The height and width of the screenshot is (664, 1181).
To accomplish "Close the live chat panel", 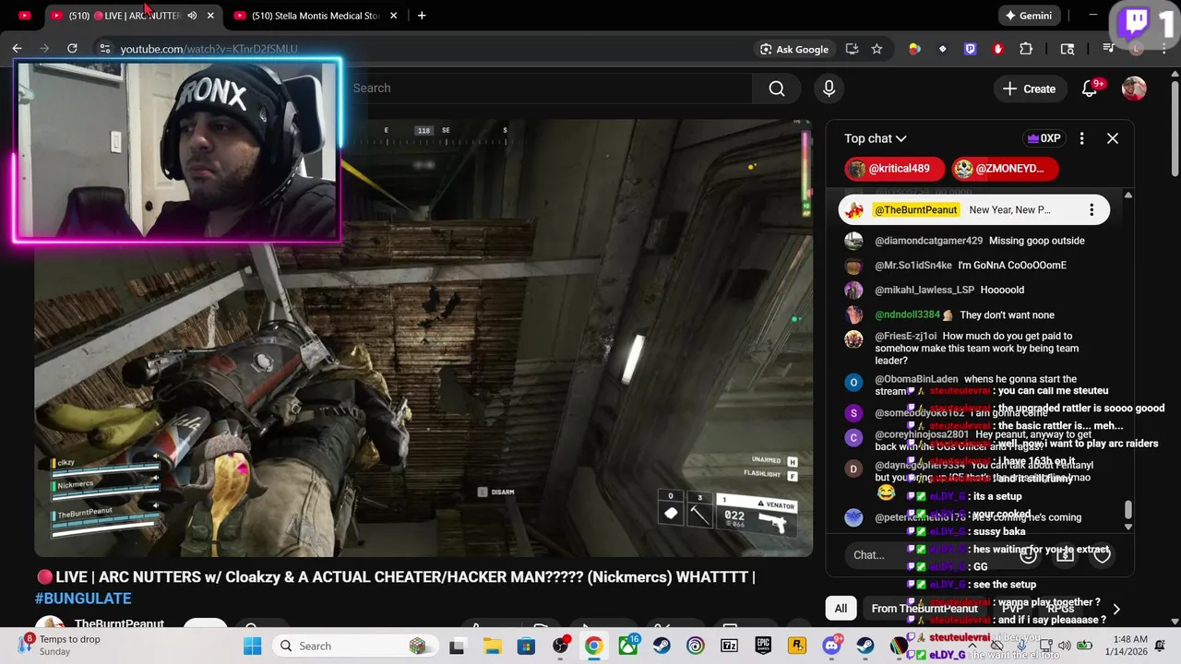I will pyautogui.click(x=1113, y=138).
